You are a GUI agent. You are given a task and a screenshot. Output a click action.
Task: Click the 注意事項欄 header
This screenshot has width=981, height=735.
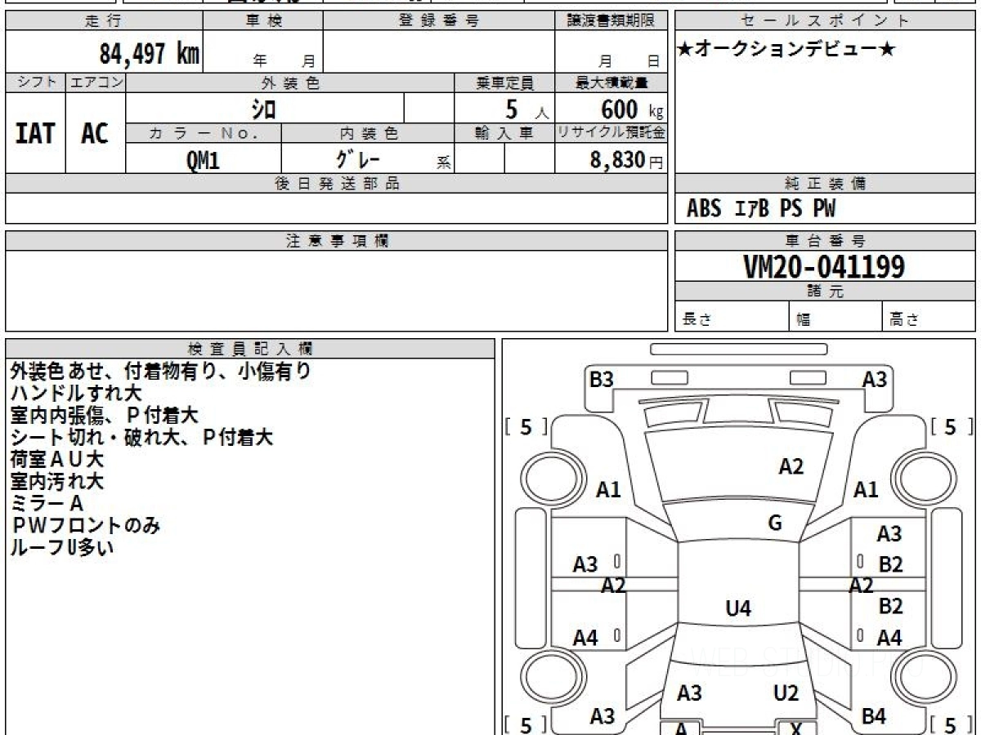pos(337,241)
